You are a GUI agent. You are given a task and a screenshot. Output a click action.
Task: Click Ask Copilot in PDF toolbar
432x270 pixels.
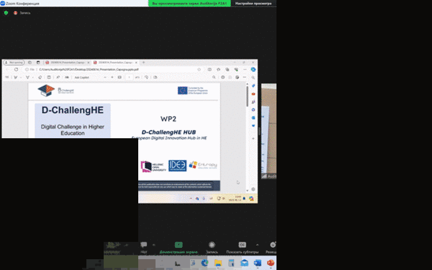click(82, 77)
